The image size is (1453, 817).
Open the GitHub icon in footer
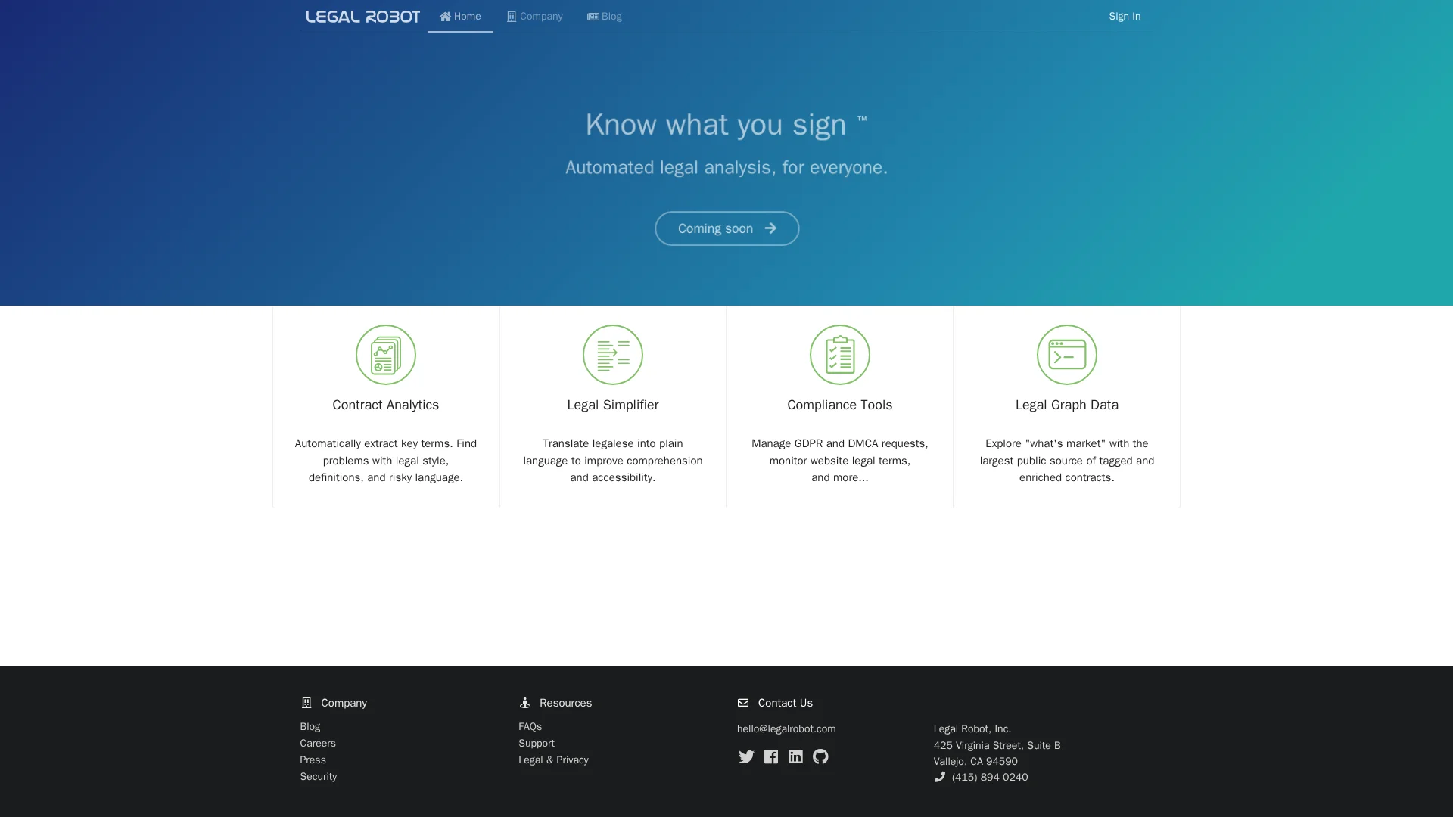(x=820, y=756)
